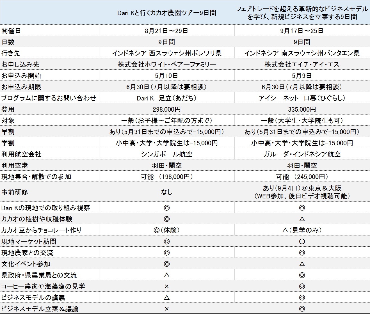Click cell '◎（体験）'
Image resolution: width=370 pixels, height=314 pixels.
(x=167, y=230)
